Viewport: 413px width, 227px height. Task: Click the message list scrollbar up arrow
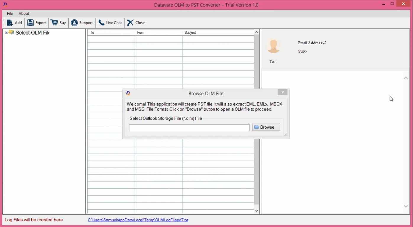tap(257, 32)
